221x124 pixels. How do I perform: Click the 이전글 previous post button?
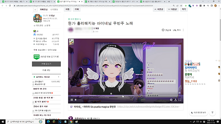click(x=159, y=9)
